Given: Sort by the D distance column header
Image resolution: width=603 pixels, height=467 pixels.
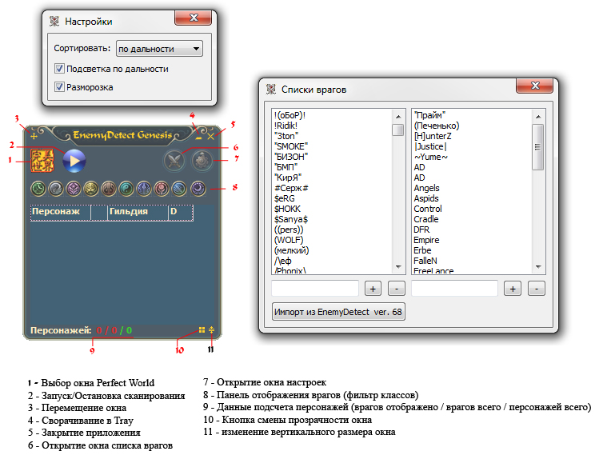Looking at the screenshot, I should coord(181,213).
